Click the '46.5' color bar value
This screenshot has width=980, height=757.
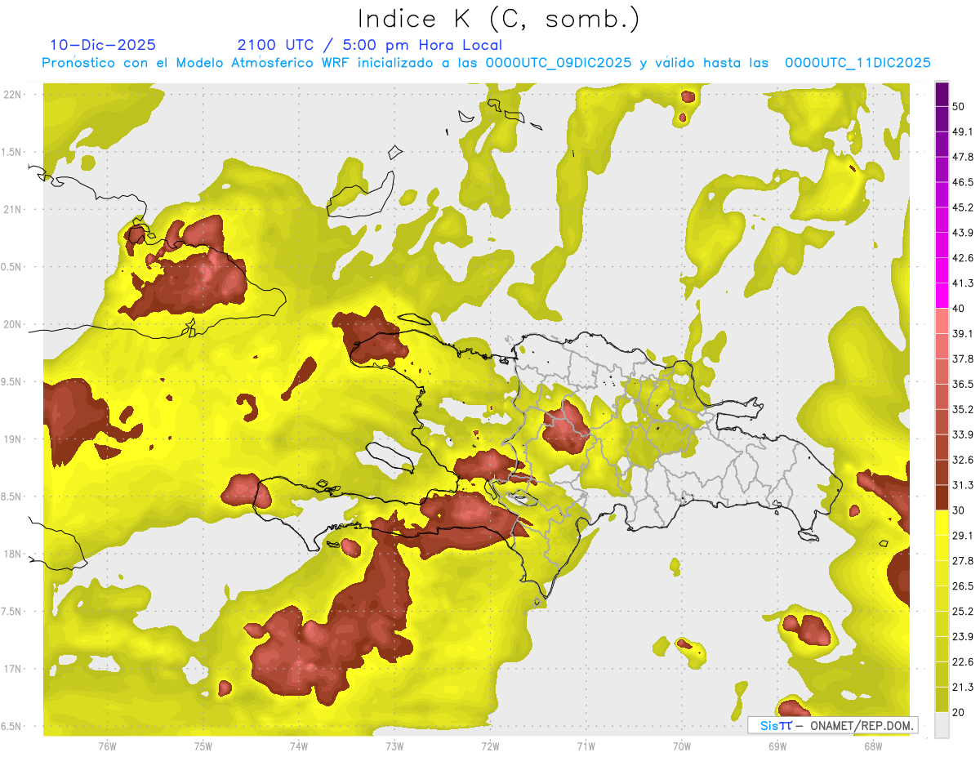[963, 182]
